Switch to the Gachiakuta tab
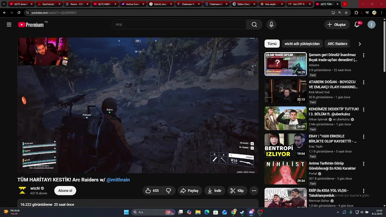 48,4
